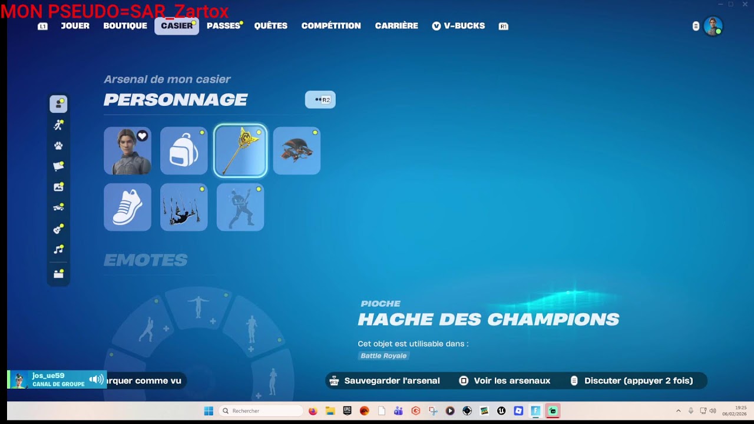Viewport: 754px width, 424px height.
Task: Show hidden system tray icons chevron
Action: pos(678,411)
